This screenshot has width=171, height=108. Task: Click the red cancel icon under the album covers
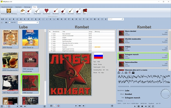9,106
